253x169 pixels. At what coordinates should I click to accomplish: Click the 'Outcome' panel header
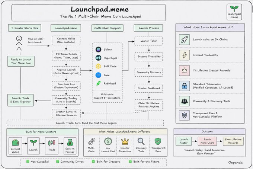[x=209, y=131]
